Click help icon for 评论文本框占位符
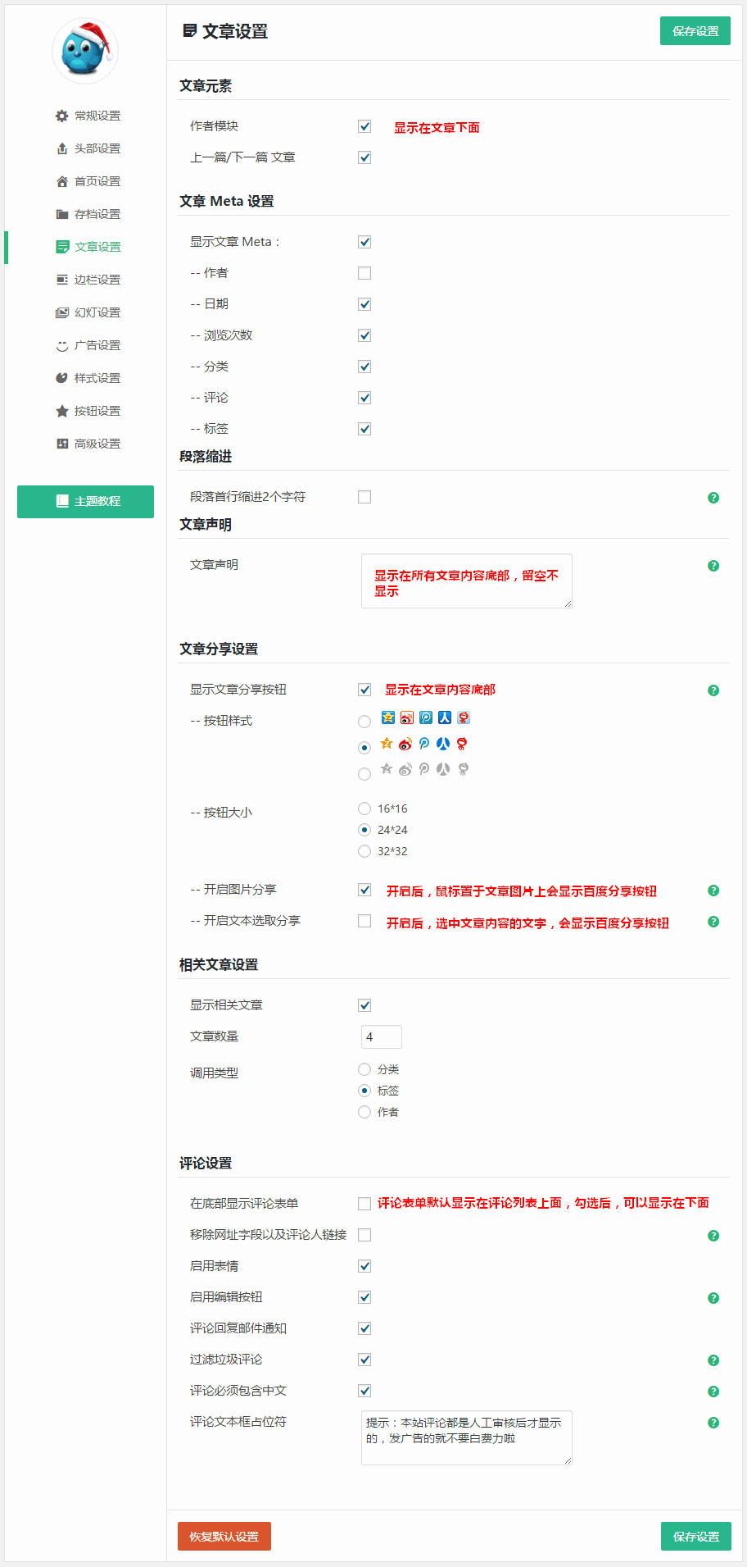Image resolution: width=747 pixels, height=1567 pixels. click(713, 1423)
